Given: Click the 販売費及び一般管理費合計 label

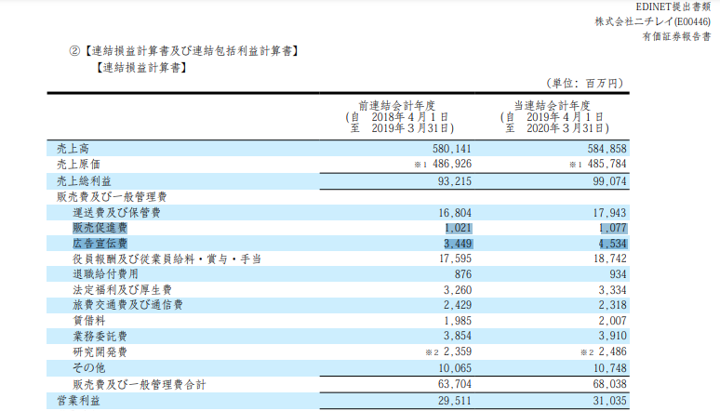Looking at the screenshot, I should 140,384.
